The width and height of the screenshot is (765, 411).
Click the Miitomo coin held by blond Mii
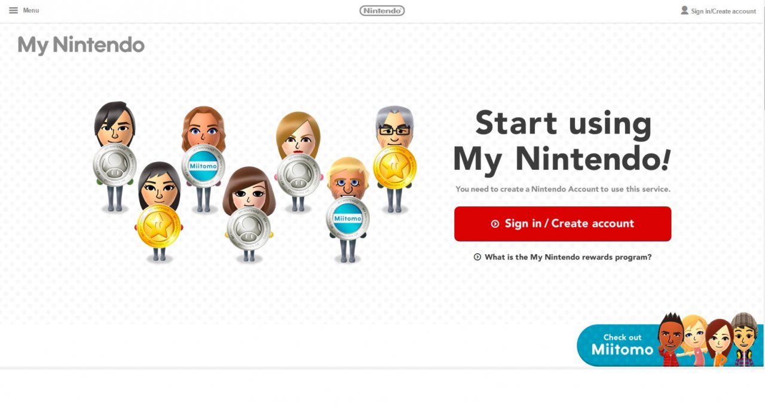348,218
